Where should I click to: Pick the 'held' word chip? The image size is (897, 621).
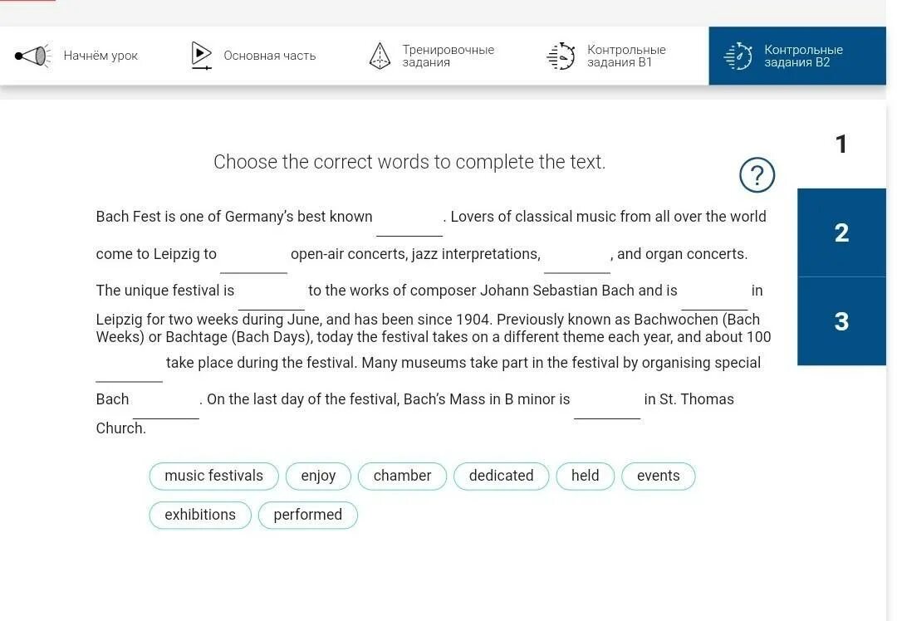pyautogui.click(x=585, y=476)
